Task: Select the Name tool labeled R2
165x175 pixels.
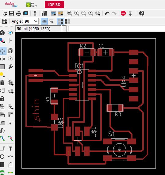Action: 2,107
